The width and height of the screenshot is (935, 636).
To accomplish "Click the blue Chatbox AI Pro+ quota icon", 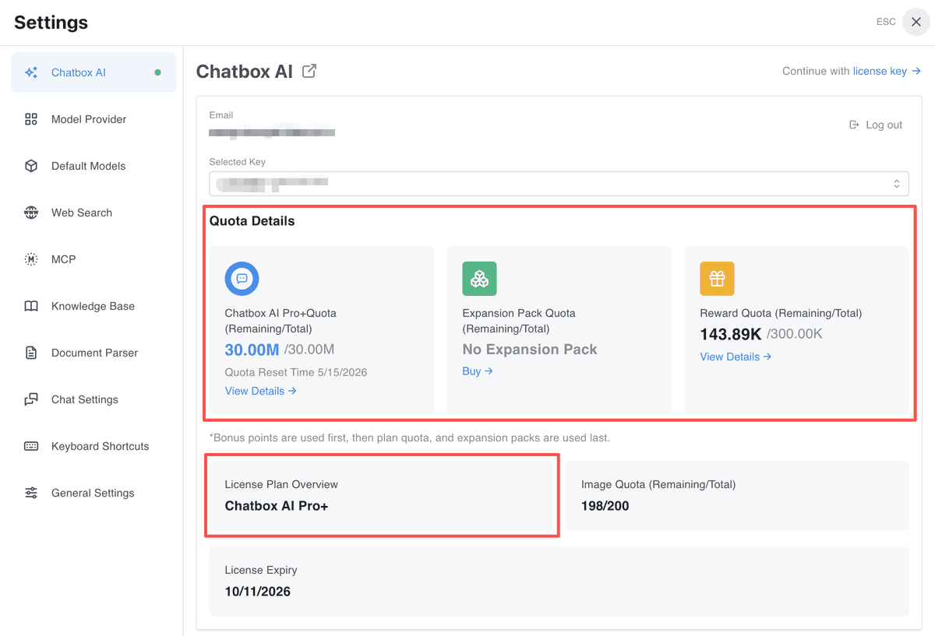I will tap(242, 278).
